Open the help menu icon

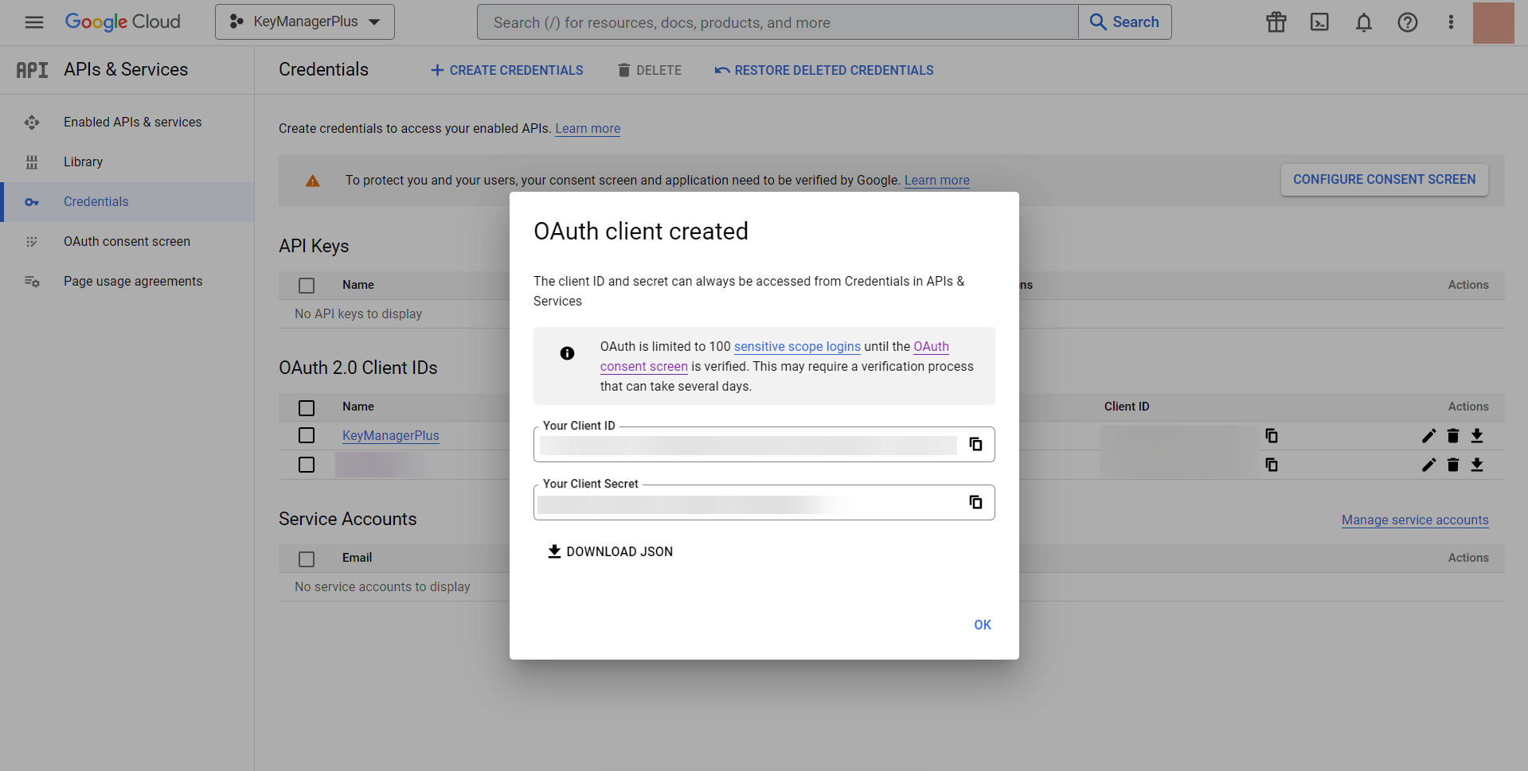(1409, 21)
